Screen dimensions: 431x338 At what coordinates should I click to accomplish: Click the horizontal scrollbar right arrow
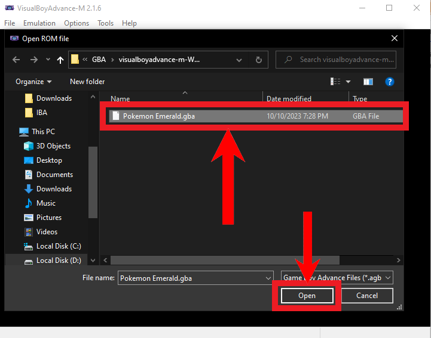399,260
